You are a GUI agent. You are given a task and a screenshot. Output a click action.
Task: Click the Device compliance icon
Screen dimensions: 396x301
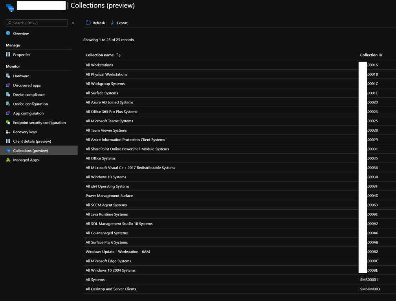pos(8,94)
